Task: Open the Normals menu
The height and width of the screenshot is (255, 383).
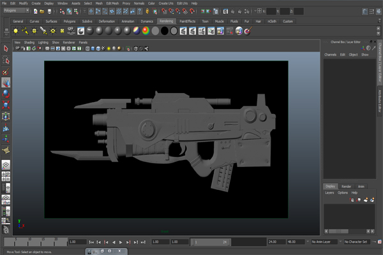Action: pos(139,3)
